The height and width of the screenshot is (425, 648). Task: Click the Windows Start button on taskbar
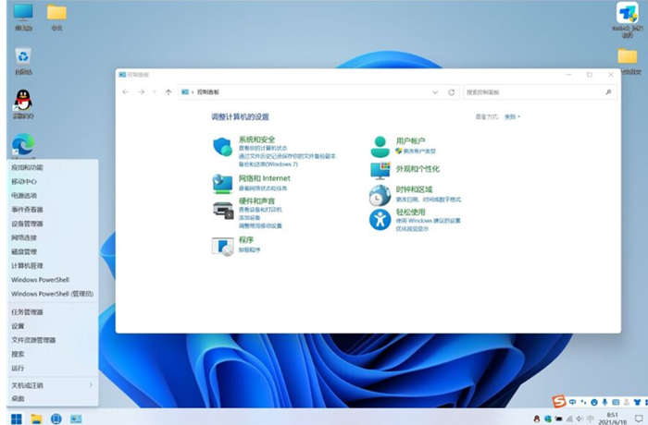click(x=17, y=419)
